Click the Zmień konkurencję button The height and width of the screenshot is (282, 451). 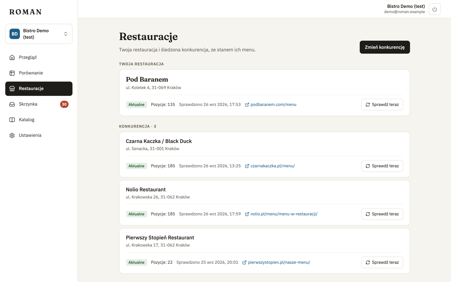pos(385,47)
